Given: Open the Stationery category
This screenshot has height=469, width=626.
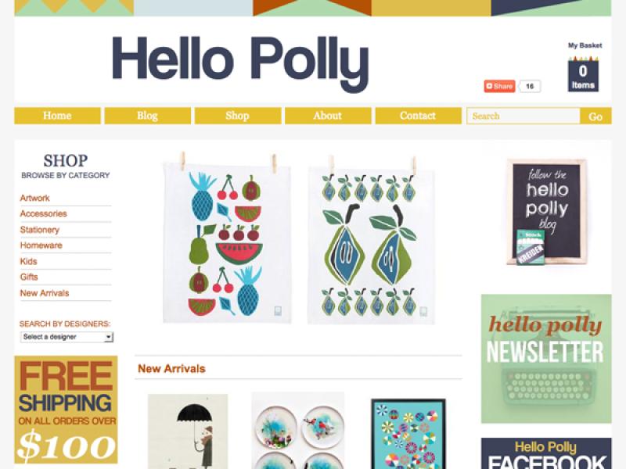Looking at the screenshot, I should coord(40,230).
